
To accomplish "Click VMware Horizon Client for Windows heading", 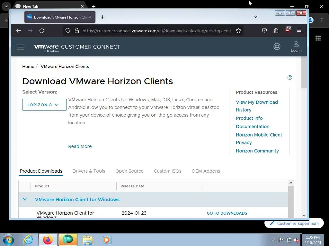I will coord(77,200).
